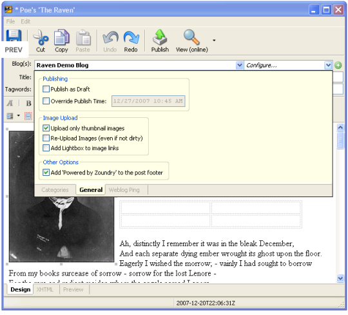Click the 'Eagerly I wished the morrow' line
The height and width of the screenshot is (315, 348).
(216, 263)
